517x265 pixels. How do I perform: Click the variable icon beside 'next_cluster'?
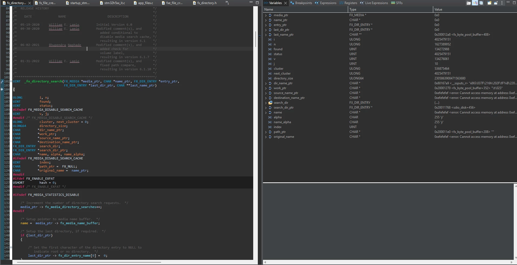(270, 73)
